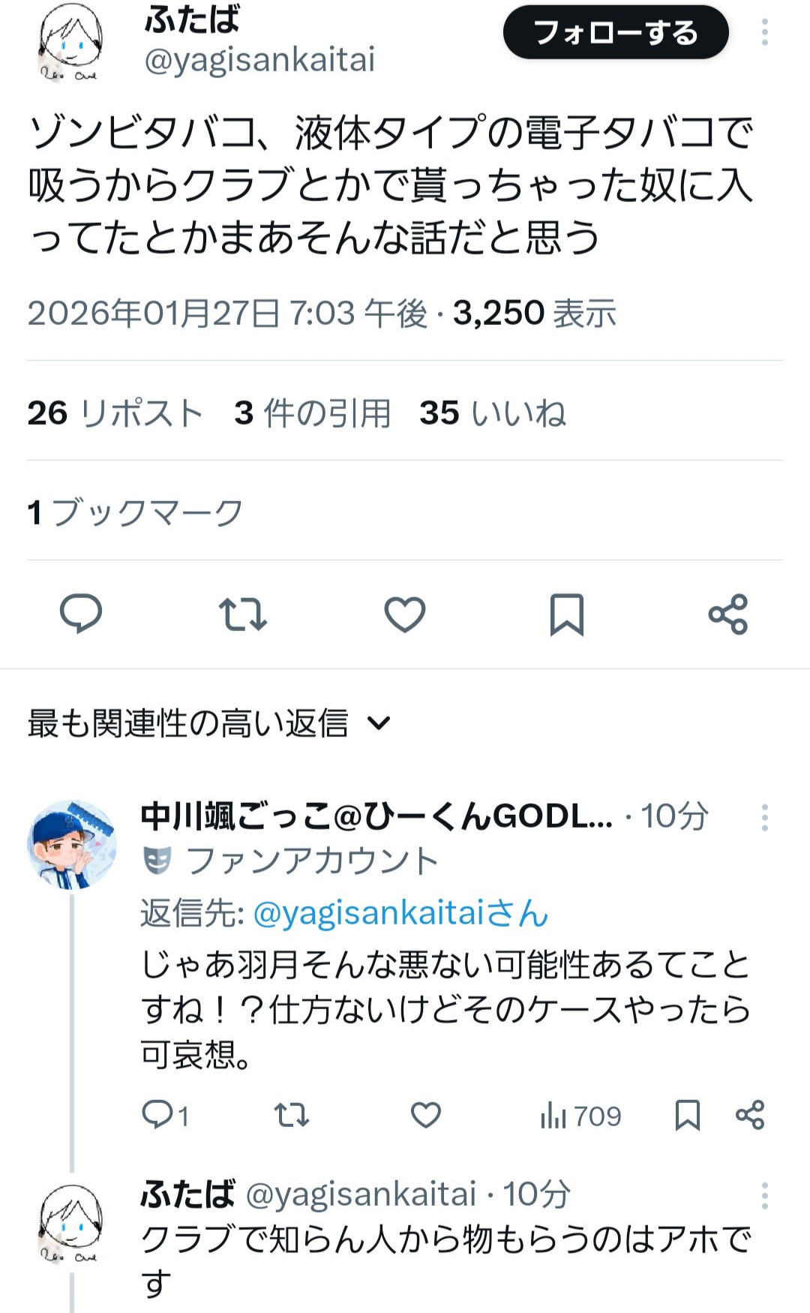Open more options menu beside フォローする
Image resolution: width=810 pixels, height=1313 pixels.
pyautogui.click(x=765, y=32)
